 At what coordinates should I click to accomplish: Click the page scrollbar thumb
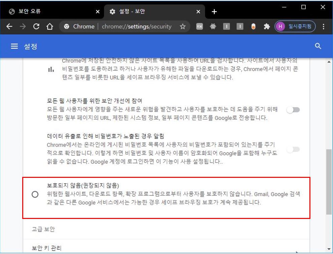[329, 182]
